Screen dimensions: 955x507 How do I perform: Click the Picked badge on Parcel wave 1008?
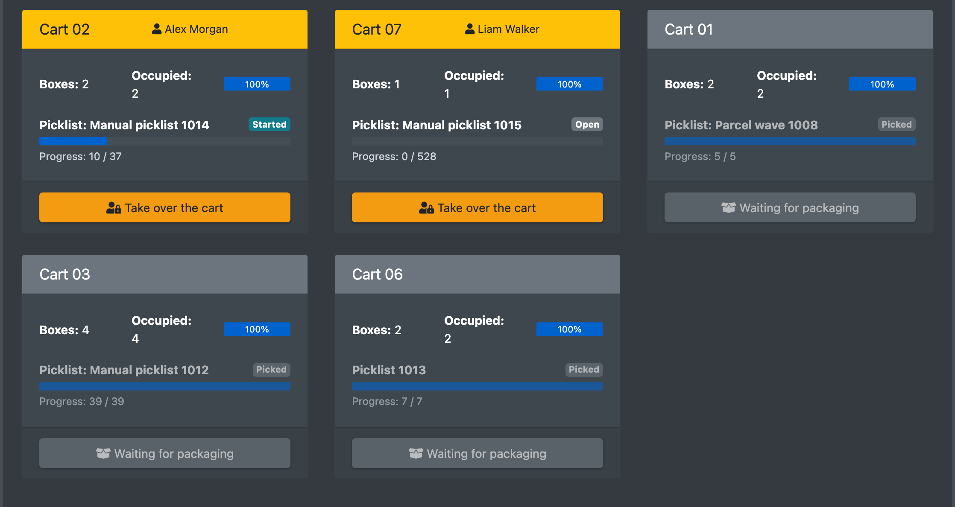pyautogui.click(x=896, y=124)
